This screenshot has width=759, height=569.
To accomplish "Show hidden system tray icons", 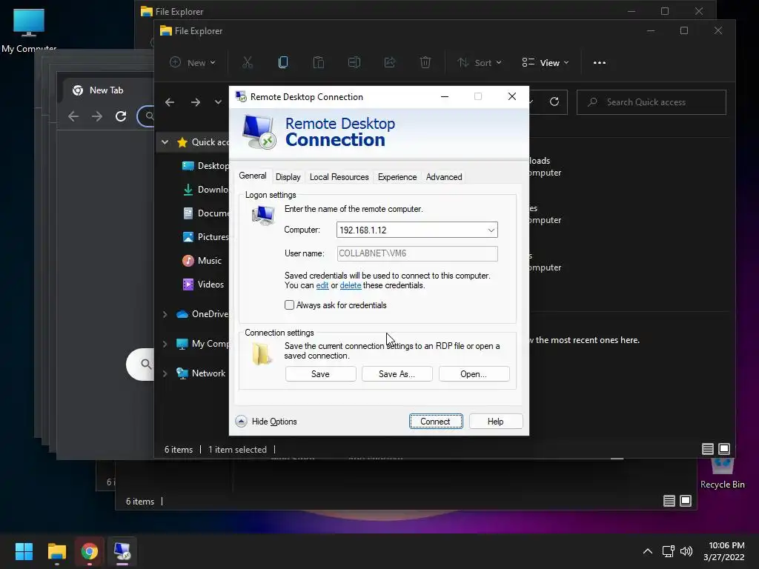I will click(x=647, y=551).
